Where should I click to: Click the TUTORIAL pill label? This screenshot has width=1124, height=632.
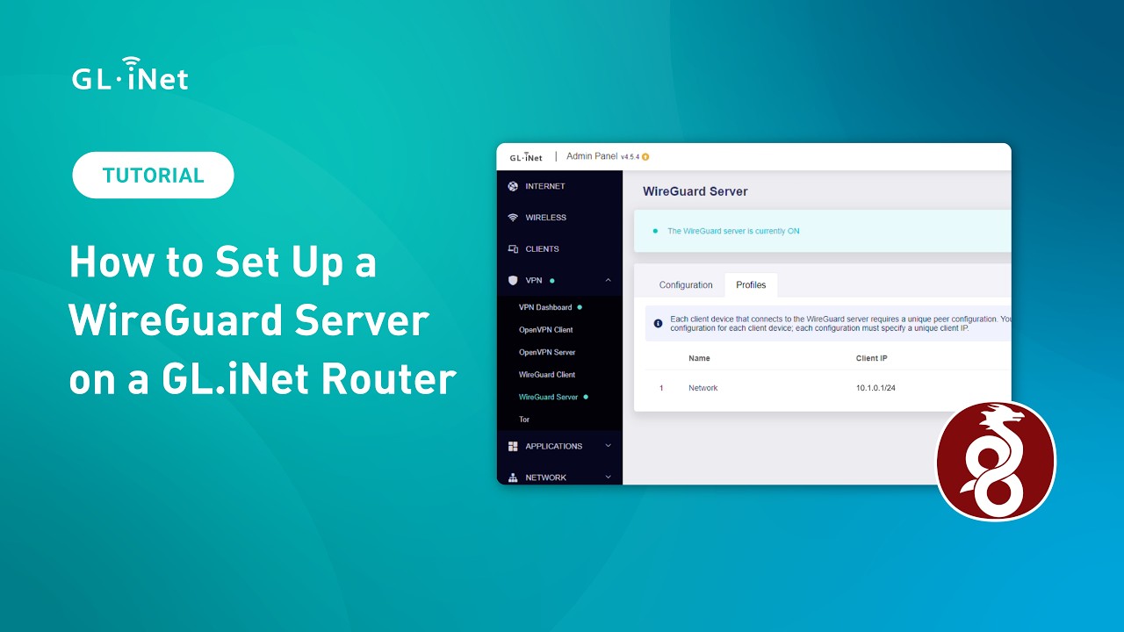click(153, 175)
